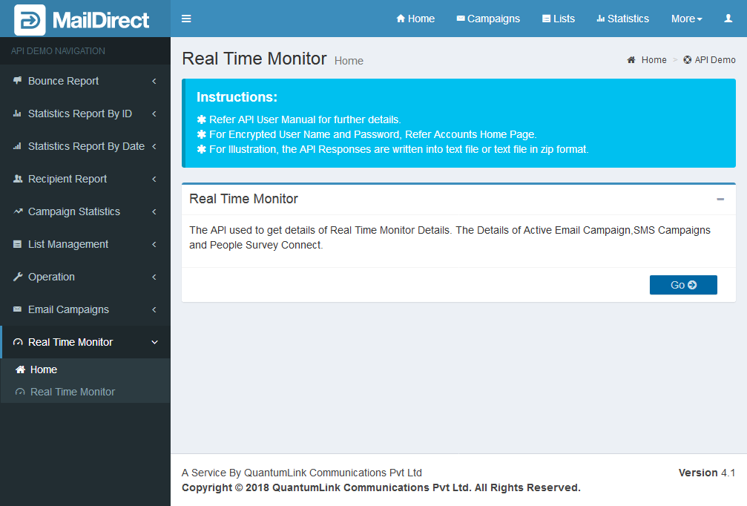747x506 pixels.
Task: Open Lists in top navigation
Action: coord(558,19)
